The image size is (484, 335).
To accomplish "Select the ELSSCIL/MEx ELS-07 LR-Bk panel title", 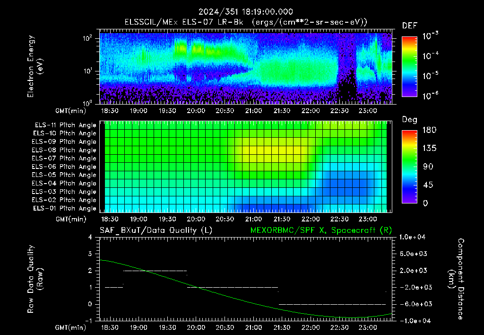I will 246,22.
